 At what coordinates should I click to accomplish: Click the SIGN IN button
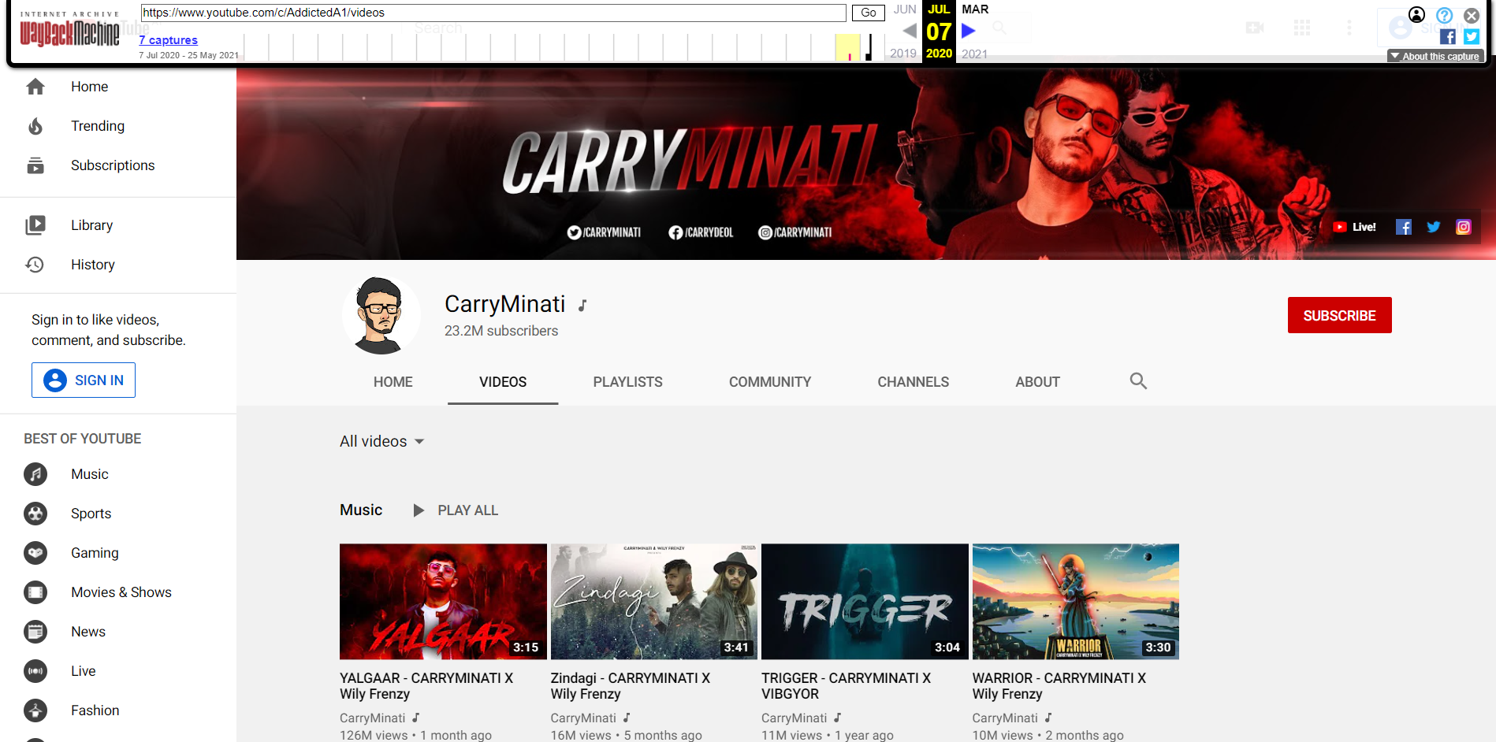(x=84, y=380)
